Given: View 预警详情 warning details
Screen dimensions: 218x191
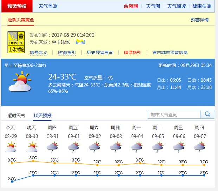Looking at the screenshot, I should tap(199, 20).
